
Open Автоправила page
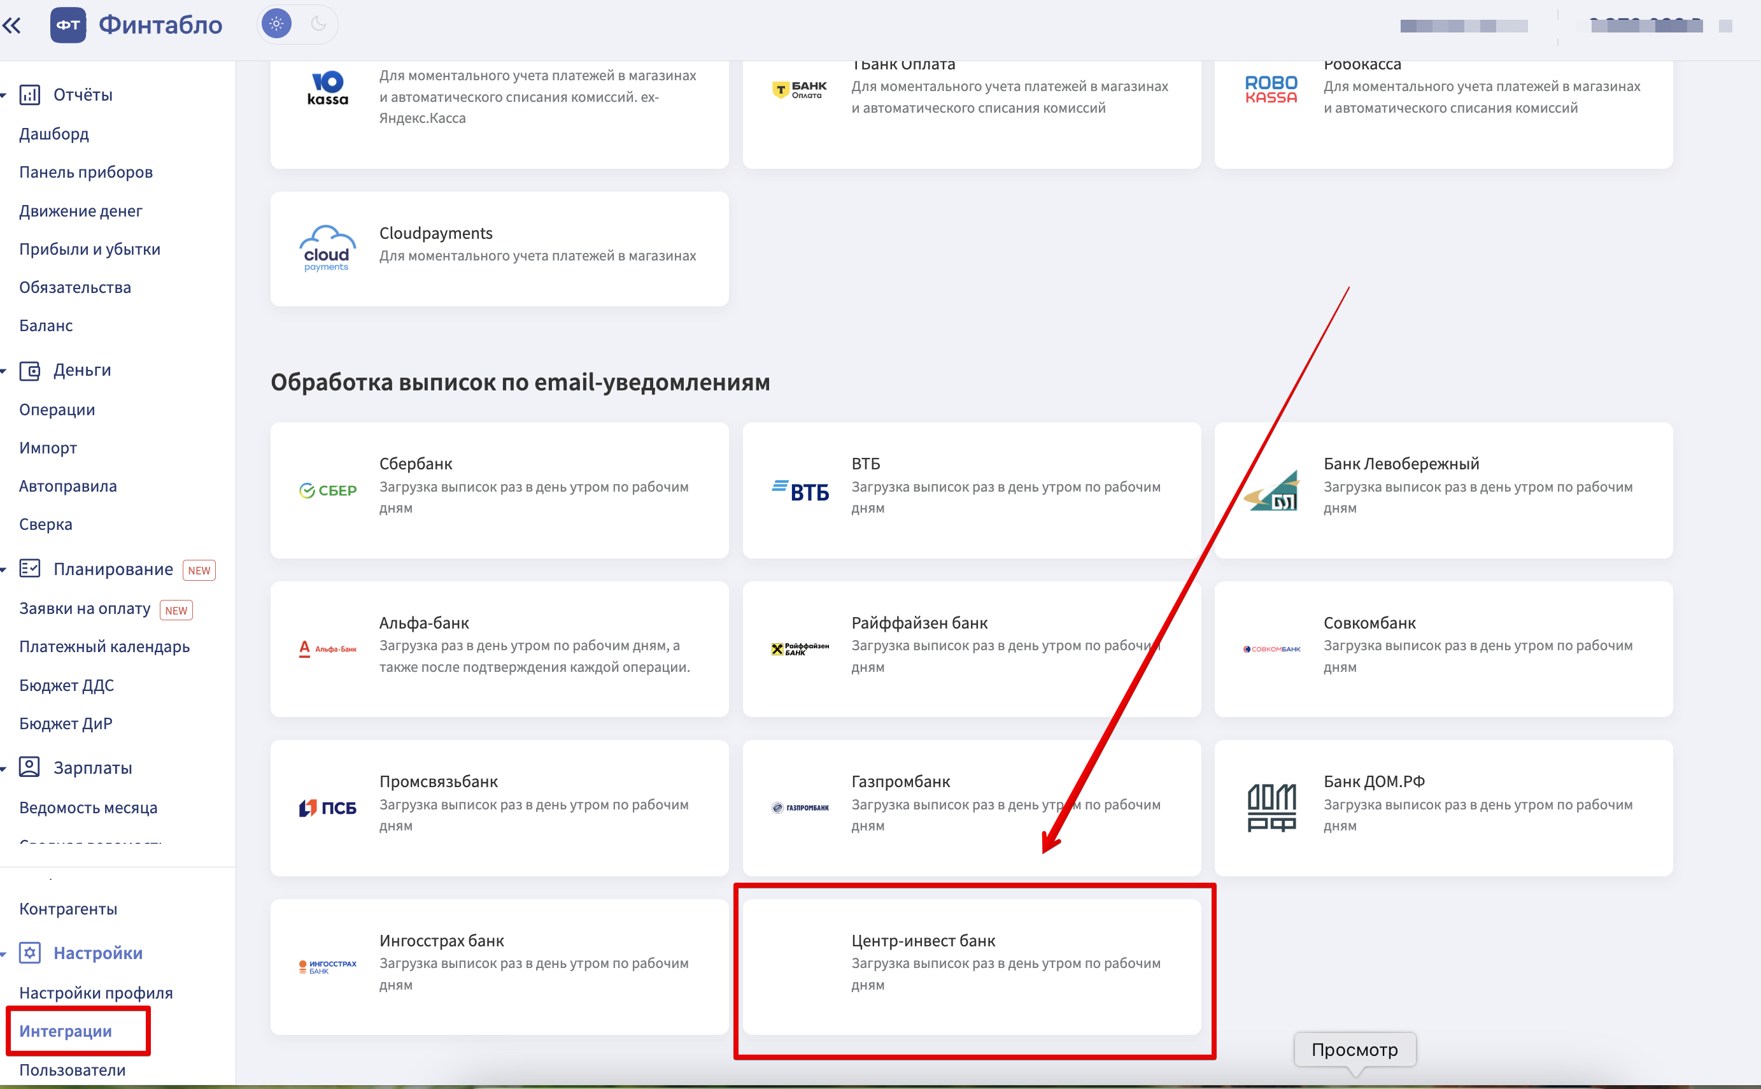(67, 486)
